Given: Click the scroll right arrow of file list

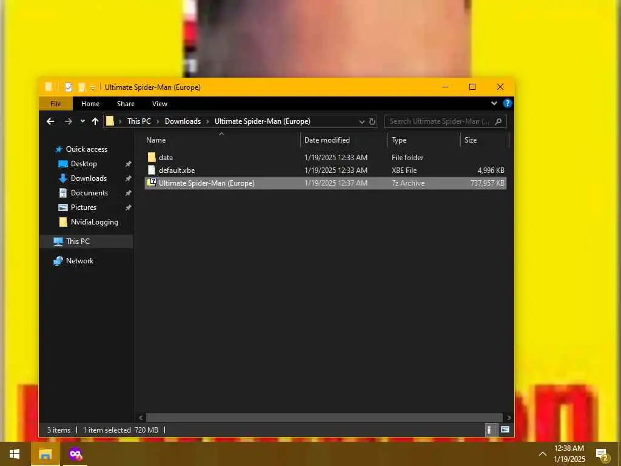Looking at the screenshot, I should point(509,417).
